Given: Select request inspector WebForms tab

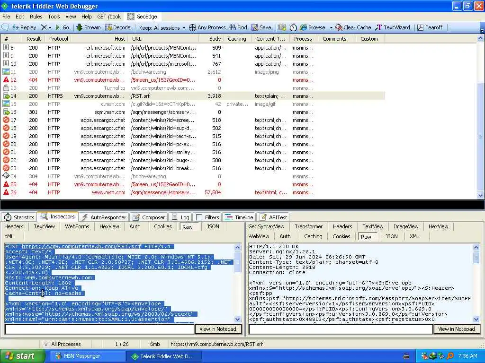Looking at the screenshot, I should 77,226.
